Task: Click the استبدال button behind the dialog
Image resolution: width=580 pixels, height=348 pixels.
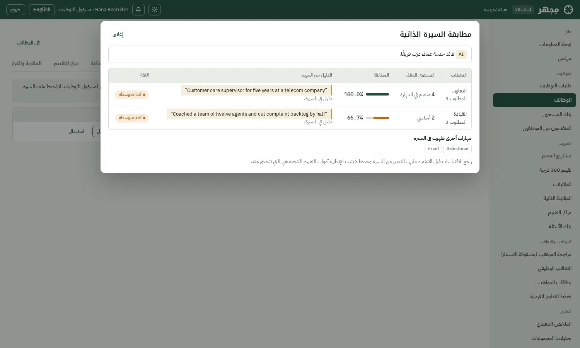Action: [76, 131]
